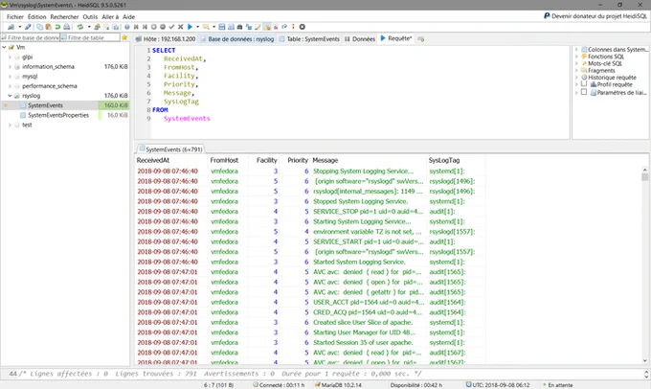Click the reformat SQL pencil icon
The width and height of the screenshot is (651, 389).
tap(258, 27)
